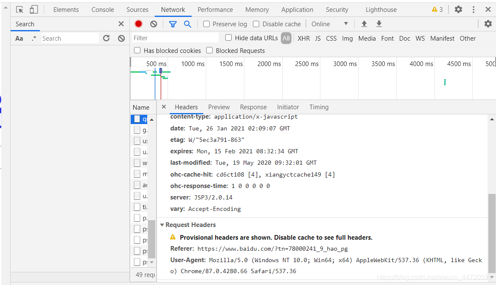This screenshot has width=496, height=285.
Task: Select request starting with 'g.'
Action: (x=140, y=130)
